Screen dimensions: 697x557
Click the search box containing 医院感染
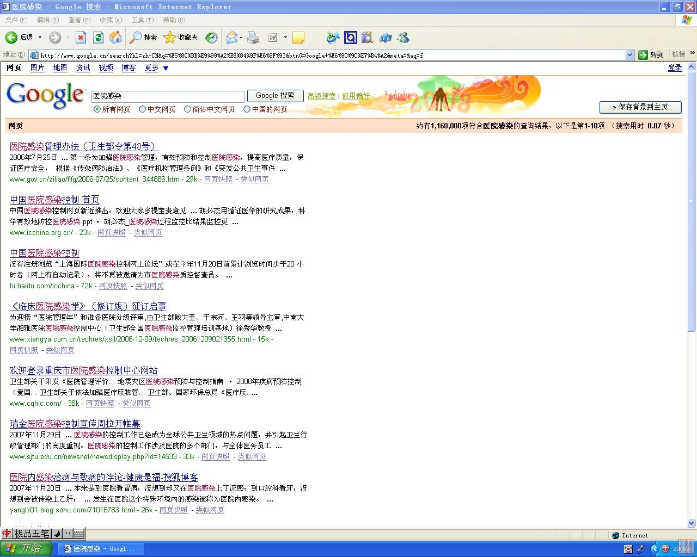[168, 96]
